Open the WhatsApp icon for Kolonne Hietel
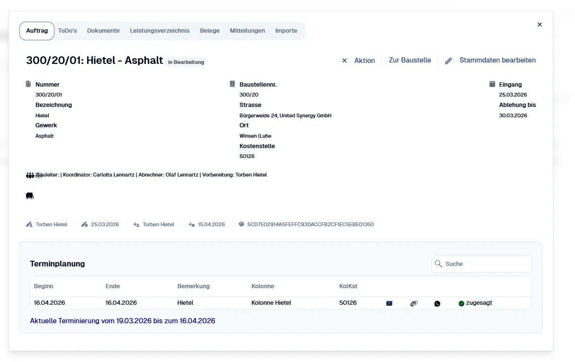This screenshot has width=575, height=362. click(x=437, y=303)
